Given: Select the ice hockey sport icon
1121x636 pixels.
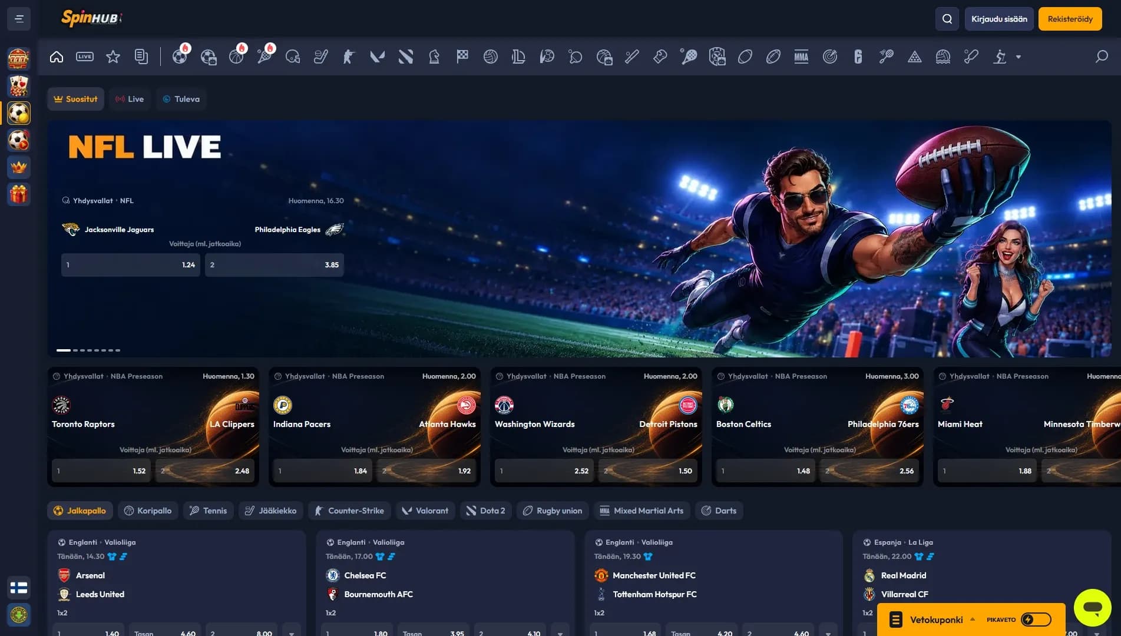Looking at the screenshot, I should [321, 57].
